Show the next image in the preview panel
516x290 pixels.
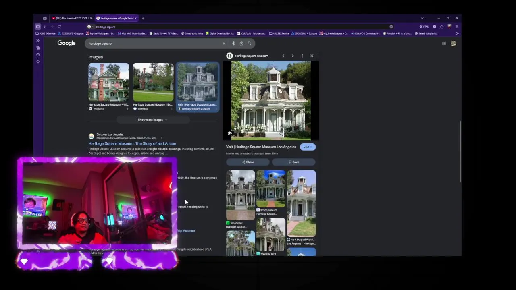tap(293, 56)
